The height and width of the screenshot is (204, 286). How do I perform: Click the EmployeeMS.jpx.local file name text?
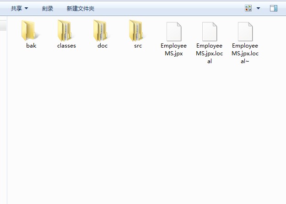pos(210,53)
